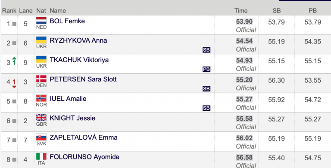Click the Slovakia flag icon
This screenshot has width=331, height=168.
point(41,137)
